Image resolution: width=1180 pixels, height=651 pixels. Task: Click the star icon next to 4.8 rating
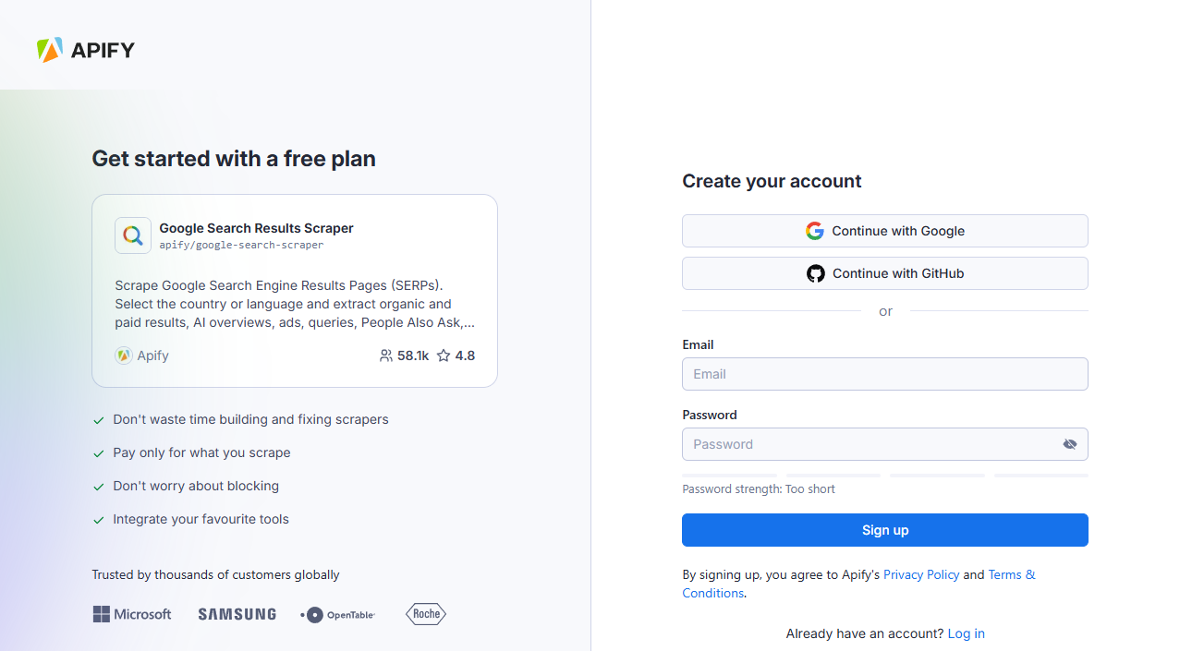(x=443, y=356)
